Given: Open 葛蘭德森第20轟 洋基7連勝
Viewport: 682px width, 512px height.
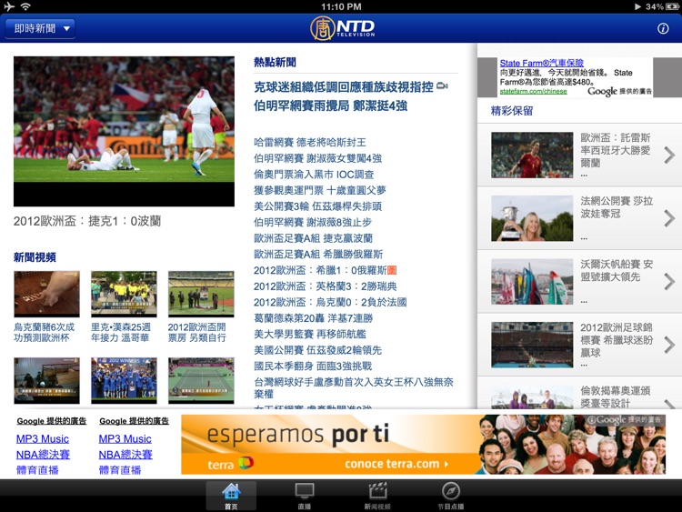Looking at the screenshot, I should click(x=313, y=318).
